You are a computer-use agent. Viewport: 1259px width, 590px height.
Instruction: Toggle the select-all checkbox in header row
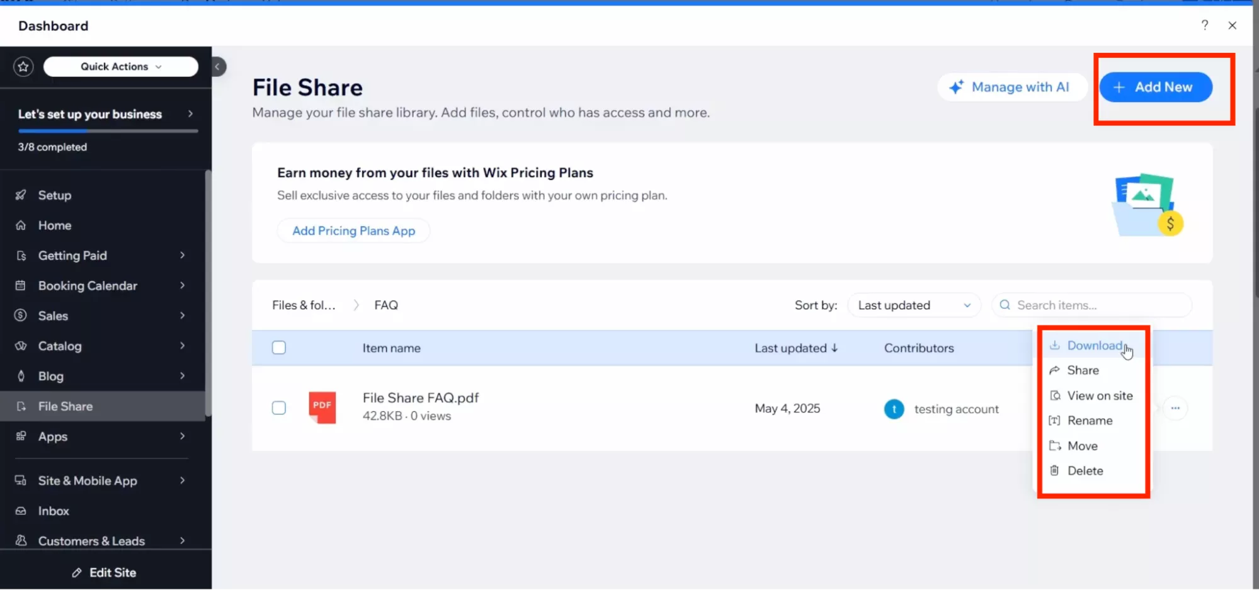point(279,348)
